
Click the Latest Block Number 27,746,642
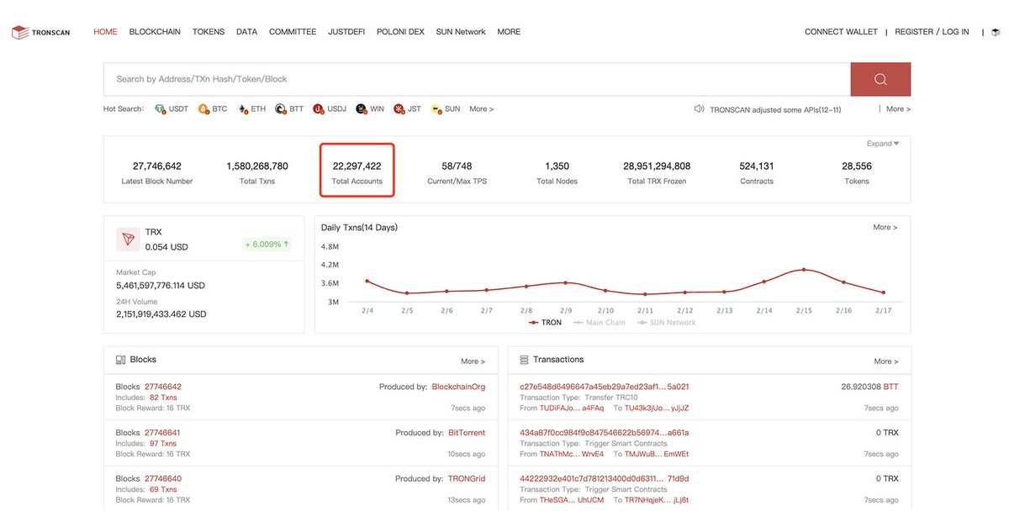point(157,166)
